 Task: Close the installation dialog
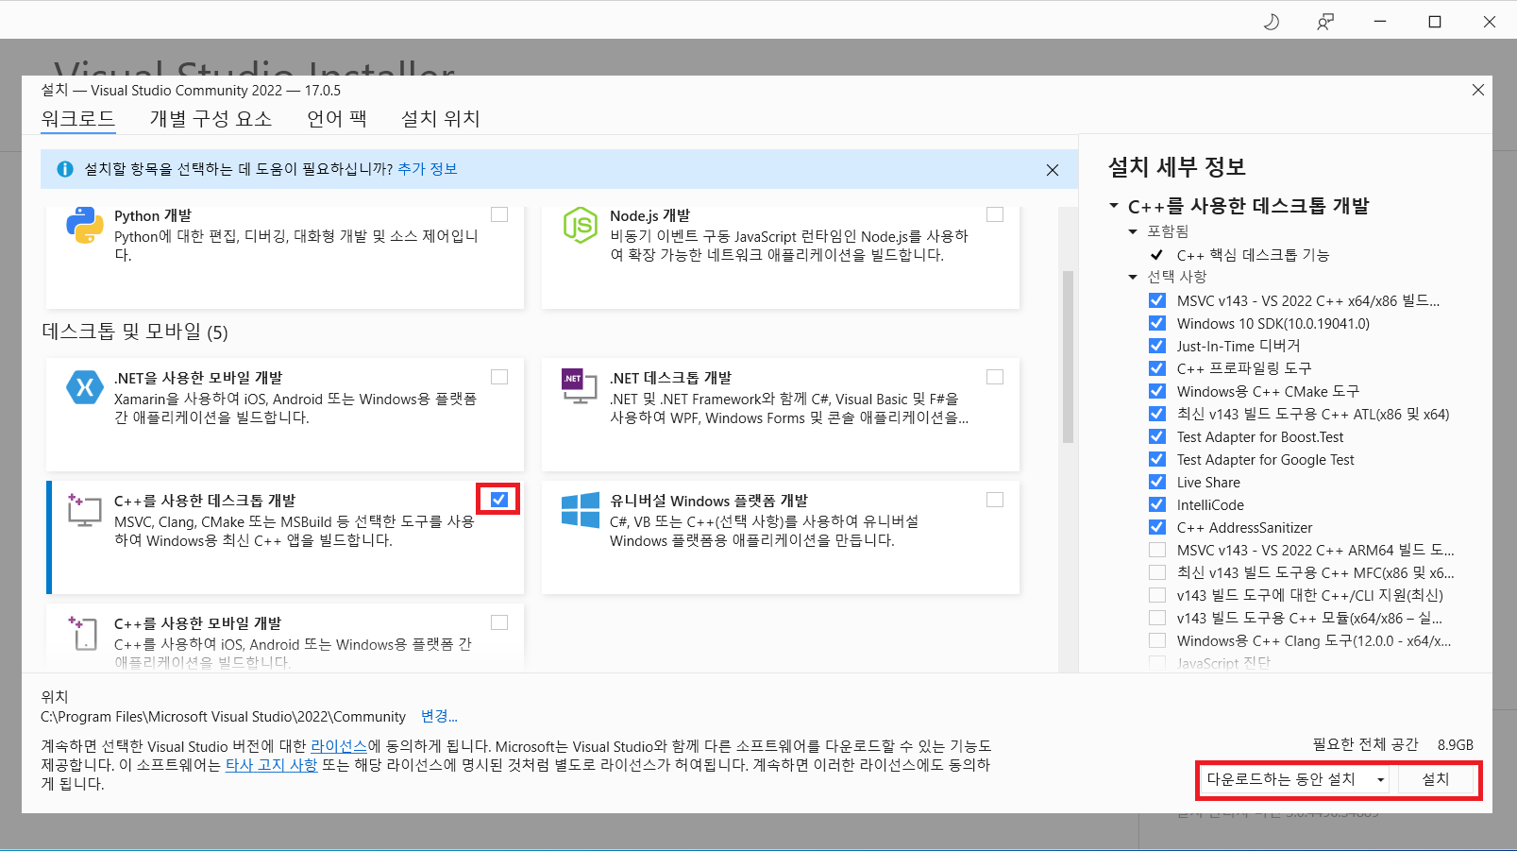click(x=1478, y=90)
